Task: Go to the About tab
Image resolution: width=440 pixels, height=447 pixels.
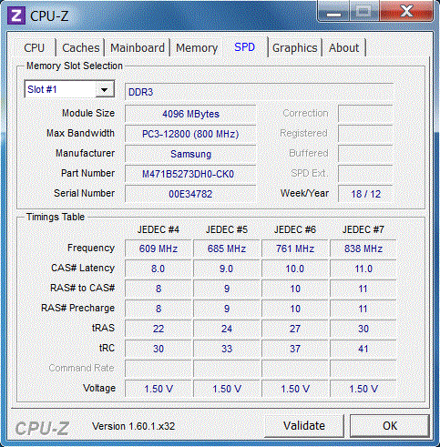Action: 343,48
